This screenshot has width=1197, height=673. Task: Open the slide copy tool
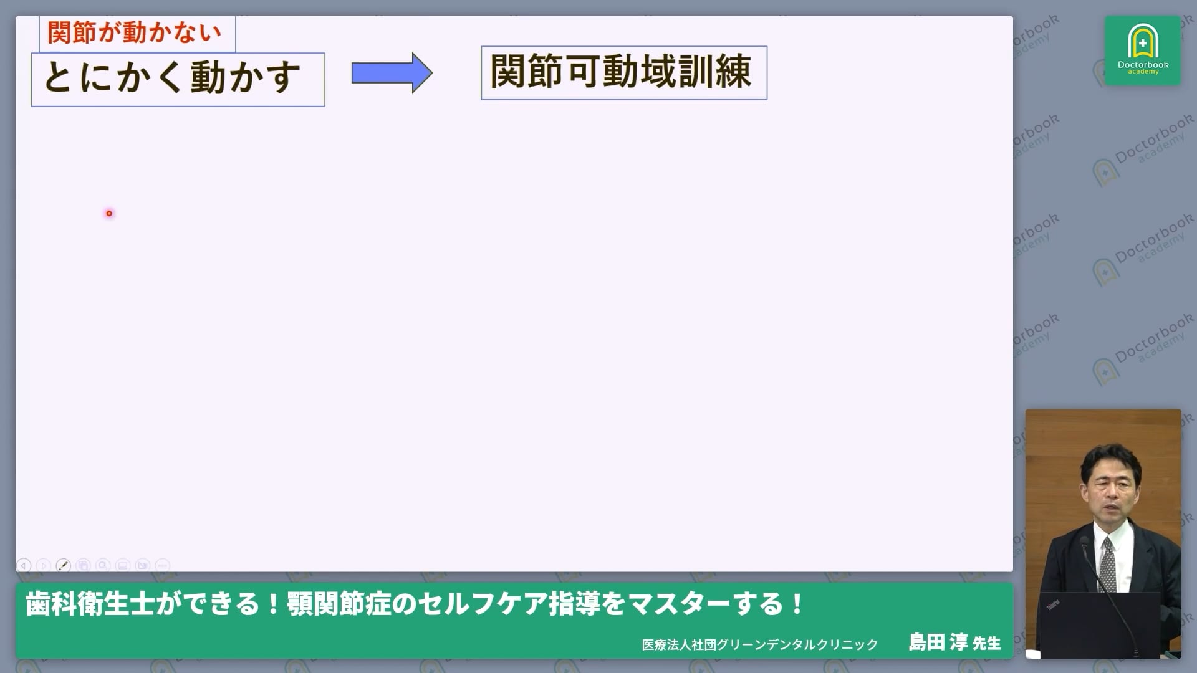pos(83,565)
